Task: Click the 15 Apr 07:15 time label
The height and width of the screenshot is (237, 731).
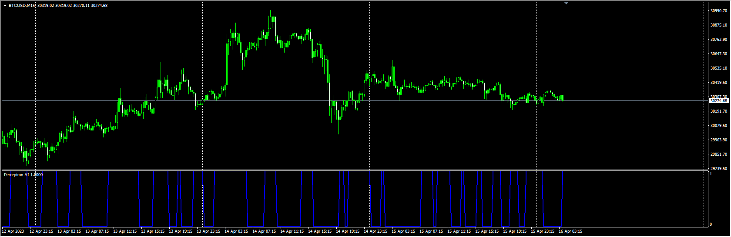Action: 431,231
